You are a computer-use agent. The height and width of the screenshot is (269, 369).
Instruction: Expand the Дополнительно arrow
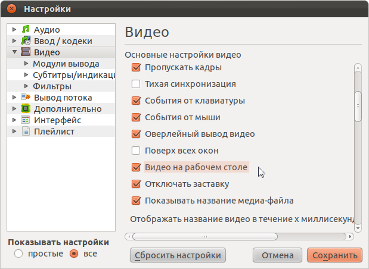pos(14,108)
